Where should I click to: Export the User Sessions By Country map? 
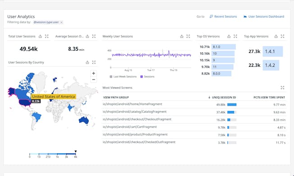87,62
